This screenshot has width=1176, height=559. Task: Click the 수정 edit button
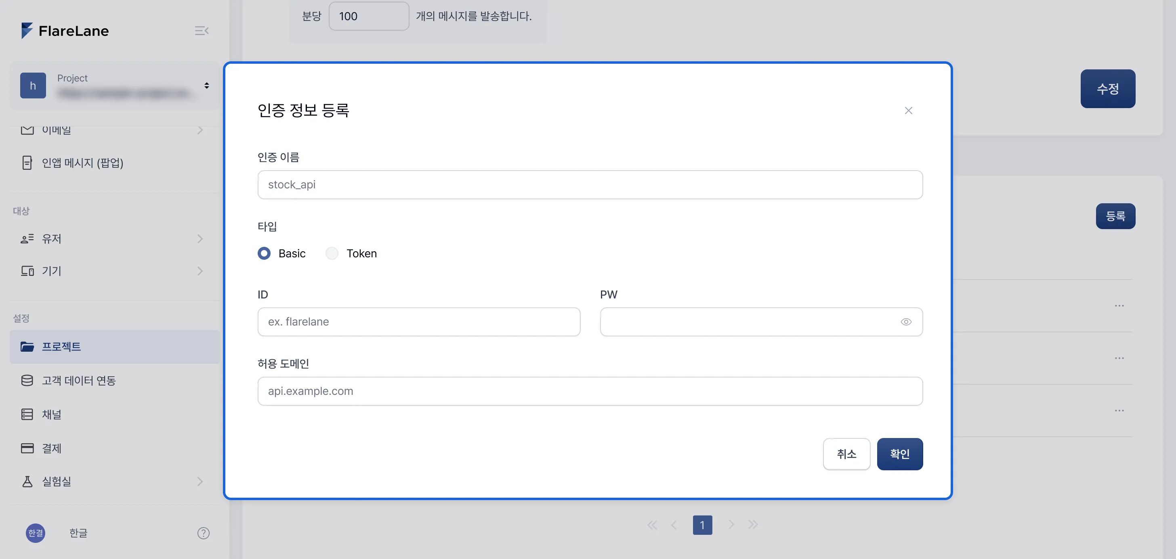click(1107, 88)
